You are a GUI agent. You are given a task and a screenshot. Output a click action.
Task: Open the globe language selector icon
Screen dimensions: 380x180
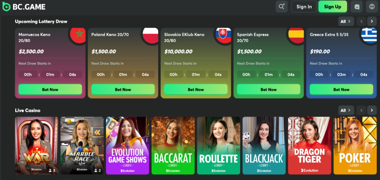tap(372, 7)
